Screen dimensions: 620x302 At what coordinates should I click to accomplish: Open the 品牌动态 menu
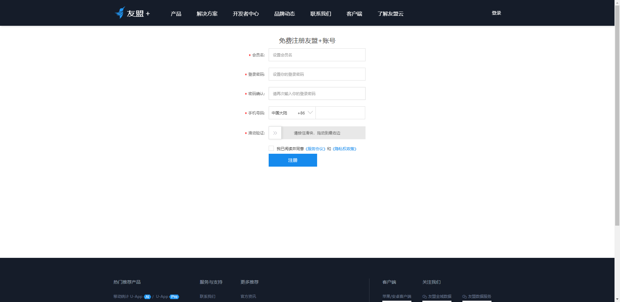(x=284, y=14)
